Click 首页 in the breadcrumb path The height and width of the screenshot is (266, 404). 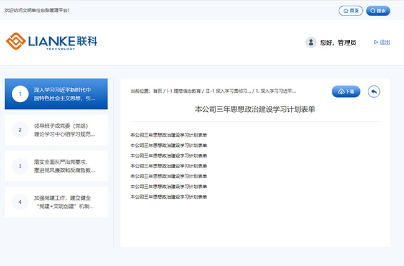[x=157, y=91]
